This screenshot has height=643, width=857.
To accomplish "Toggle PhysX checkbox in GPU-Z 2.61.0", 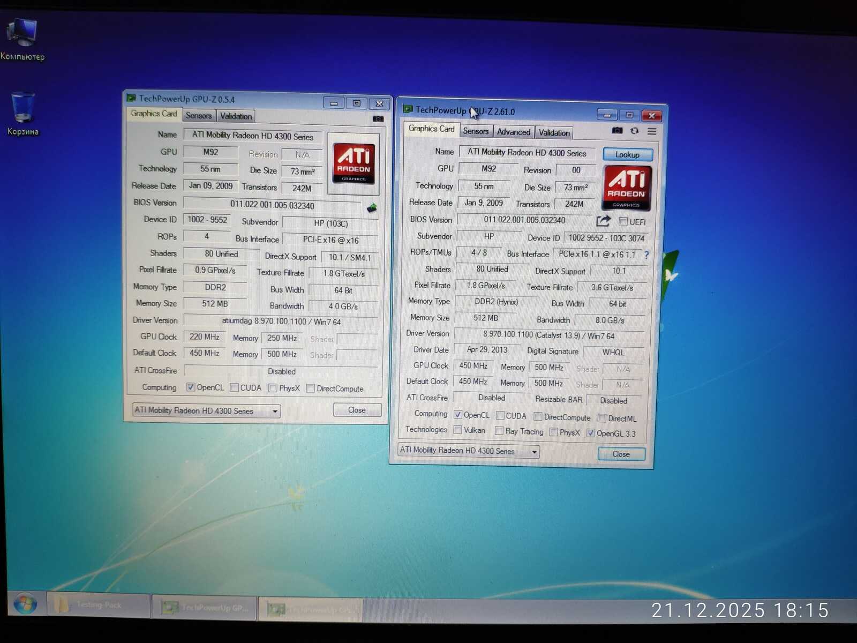I will point(554,432).
